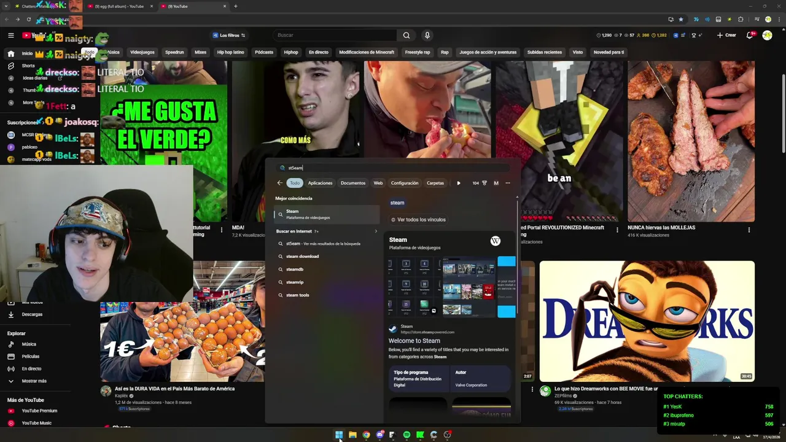Select the Web search filter
This screenshot has width=786, height=442.
378,183
